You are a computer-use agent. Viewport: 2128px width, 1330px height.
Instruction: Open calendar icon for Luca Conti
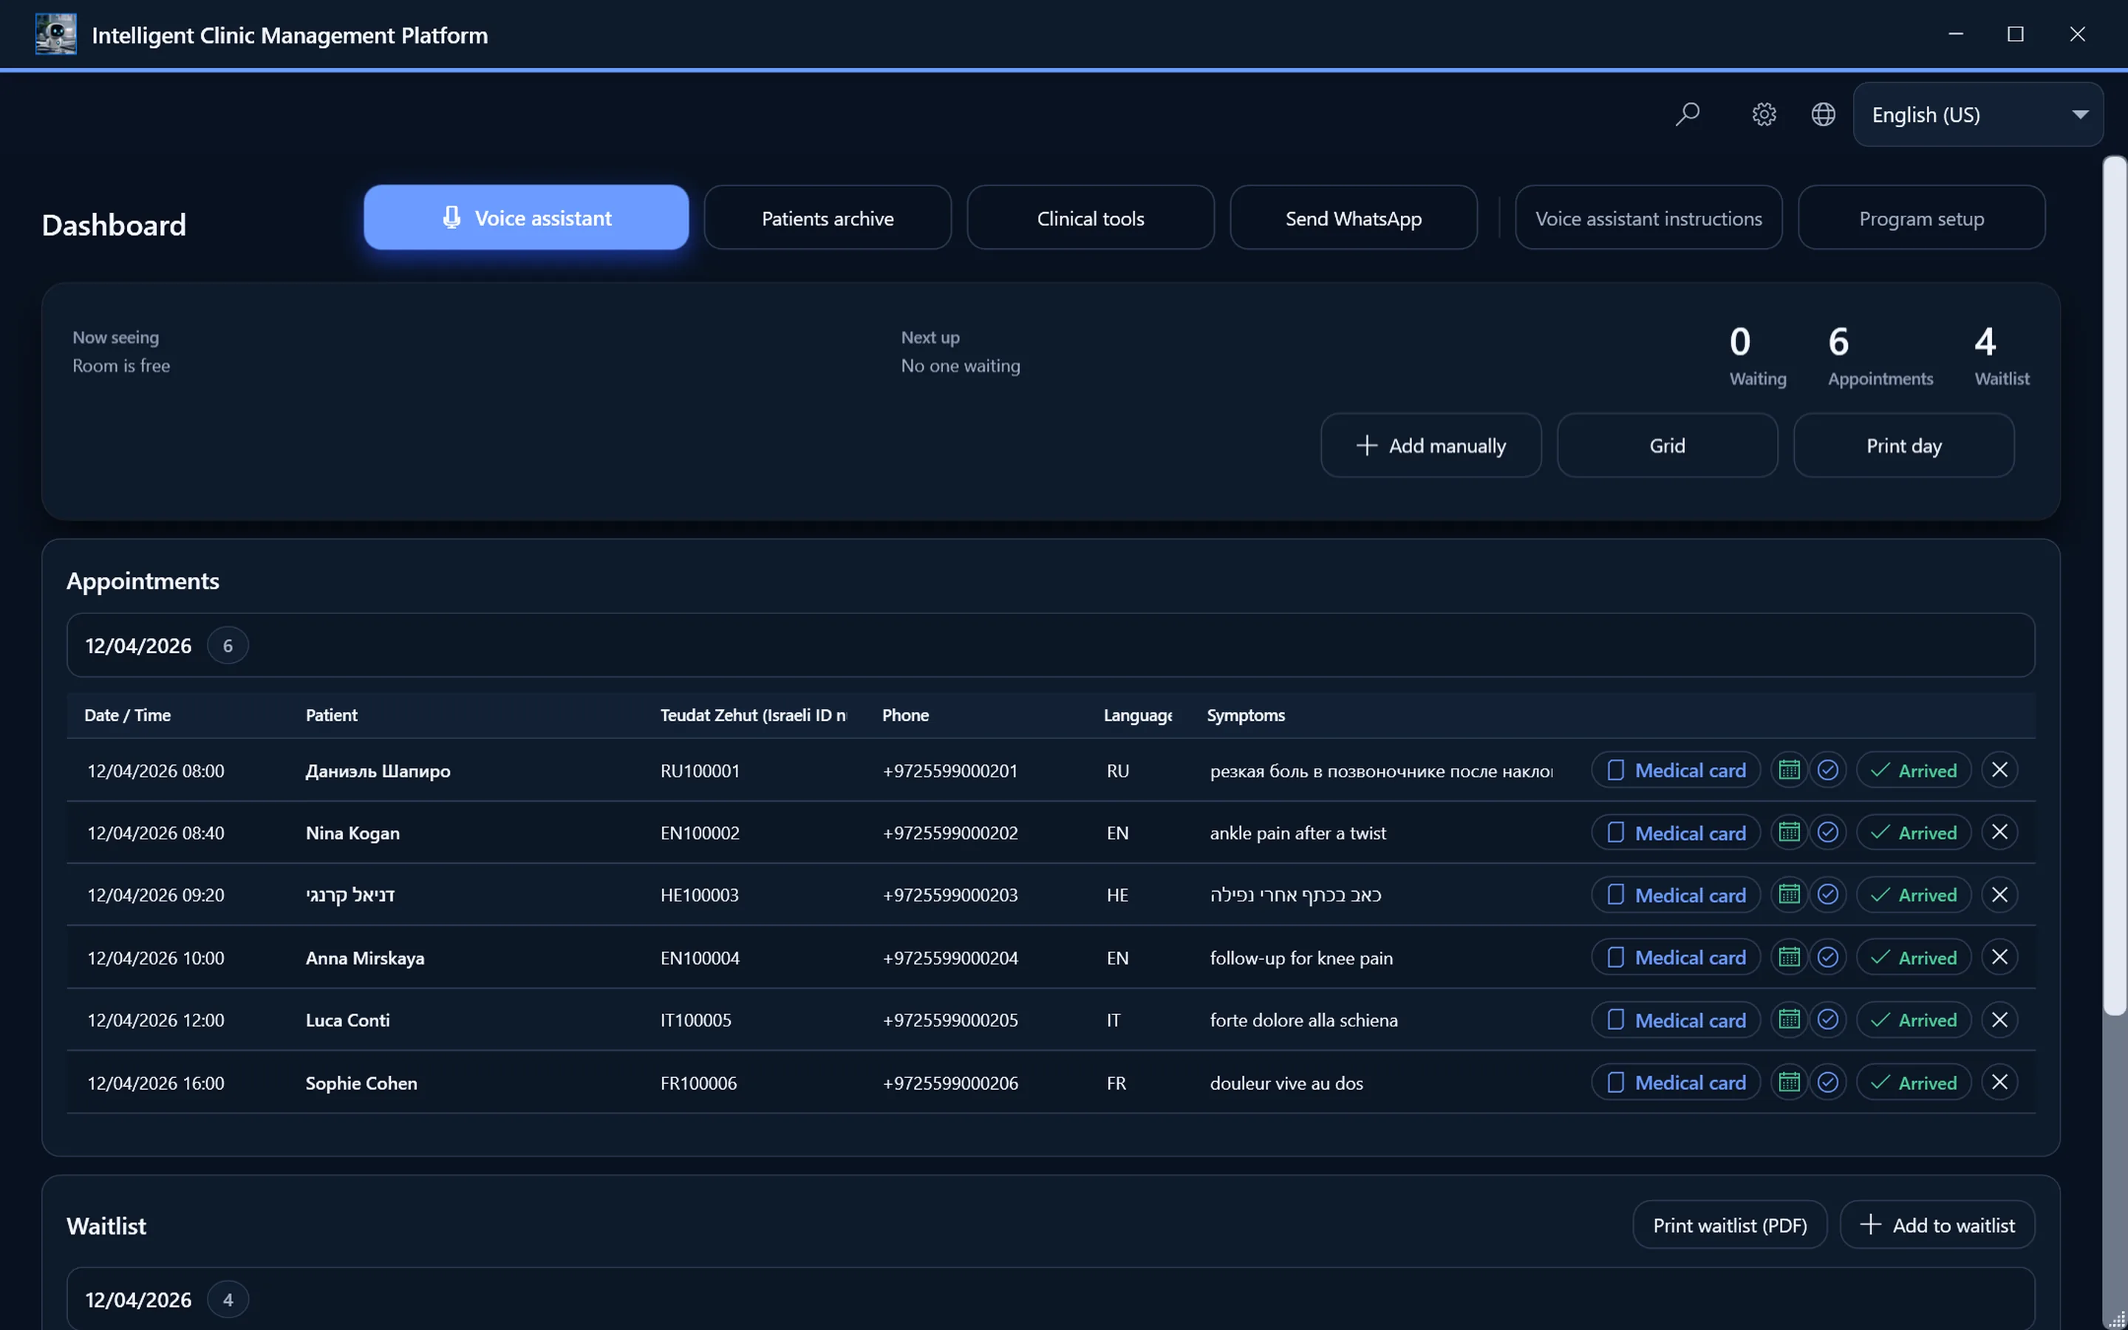coord(1789,1020)
